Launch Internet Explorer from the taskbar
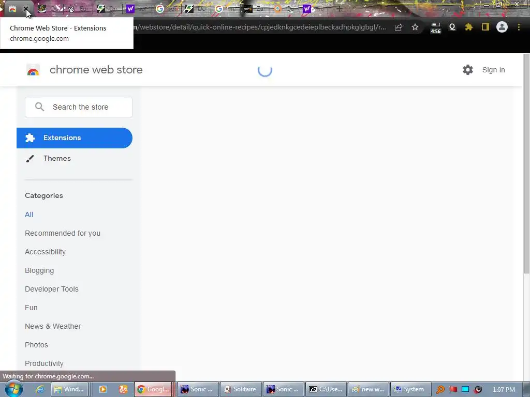530x397 pixels. tap(40, 389)
